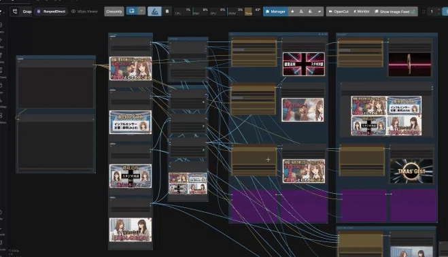448x257 pixels.
Task: Click the workflow graph icon left of Crap
Action: (15, 12)
